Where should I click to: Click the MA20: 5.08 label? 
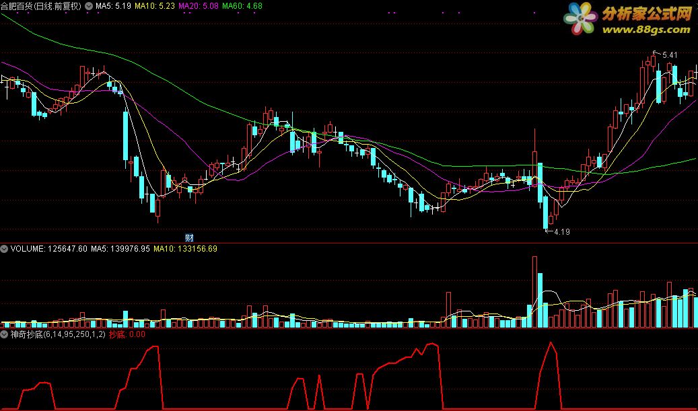[198, 6]
